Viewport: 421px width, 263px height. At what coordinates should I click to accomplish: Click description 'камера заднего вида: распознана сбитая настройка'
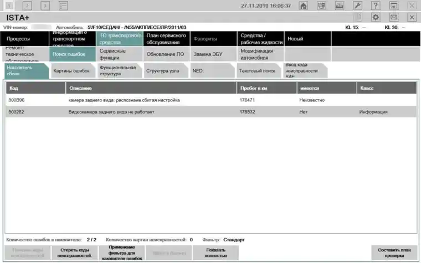pos(124,100)
